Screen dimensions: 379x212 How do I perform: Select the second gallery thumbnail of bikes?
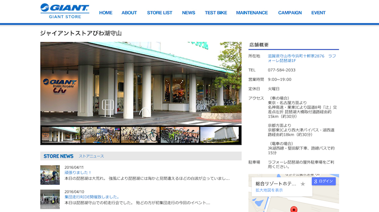pyautogui.click(x=100, y=135)
